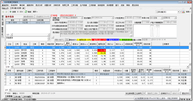The width and height of the screenshot is (193, 101).
Task: Open the 操作 dropdown in toolbar
Action: pyautogui.click(x=35, y=12)
